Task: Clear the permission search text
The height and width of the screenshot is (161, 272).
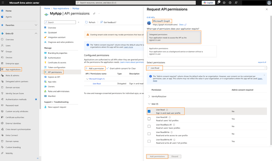Action: tap(265, 68)
